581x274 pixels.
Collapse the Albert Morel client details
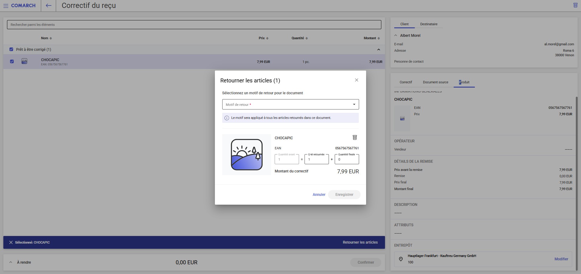pyautogui.click(x=396, y=36)
